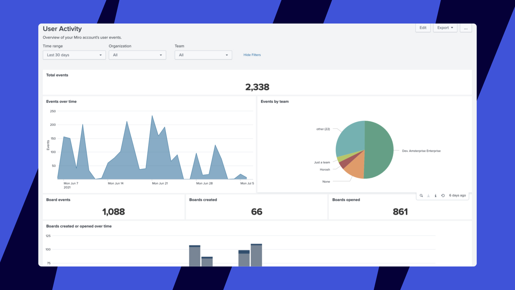This screenshot has height=290, width=515.
Task: Open the Team filter dropdown
Action: tap(203, 55)
